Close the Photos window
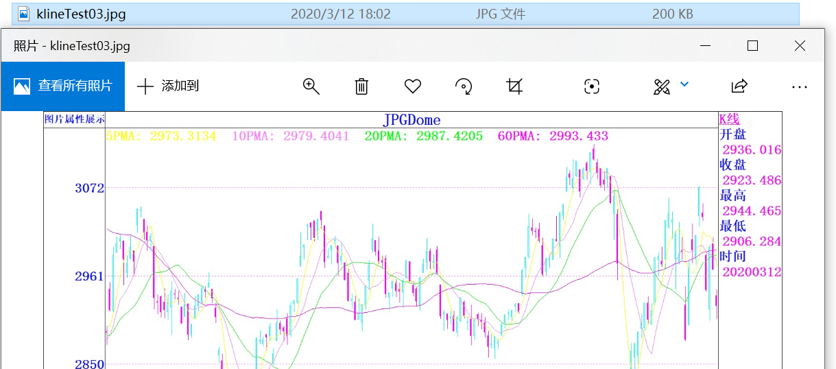Viewport: 836px width, 369px height. tap(799, 46)
